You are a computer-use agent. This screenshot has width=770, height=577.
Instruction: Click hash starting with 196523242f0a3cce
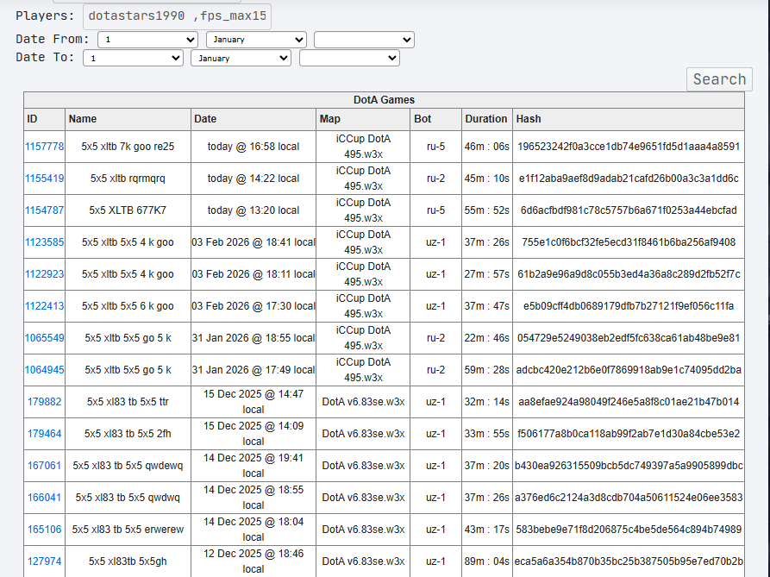point(629,147)
